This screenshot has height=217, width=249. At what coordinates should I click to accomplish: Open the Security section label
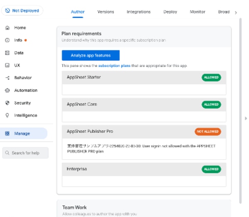(22, 103)
